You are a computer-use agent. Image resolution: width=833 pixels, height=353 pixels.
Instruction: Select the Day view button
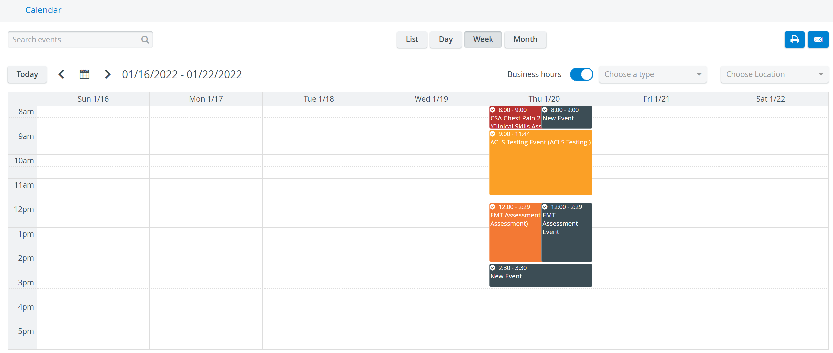coord(446,39)
